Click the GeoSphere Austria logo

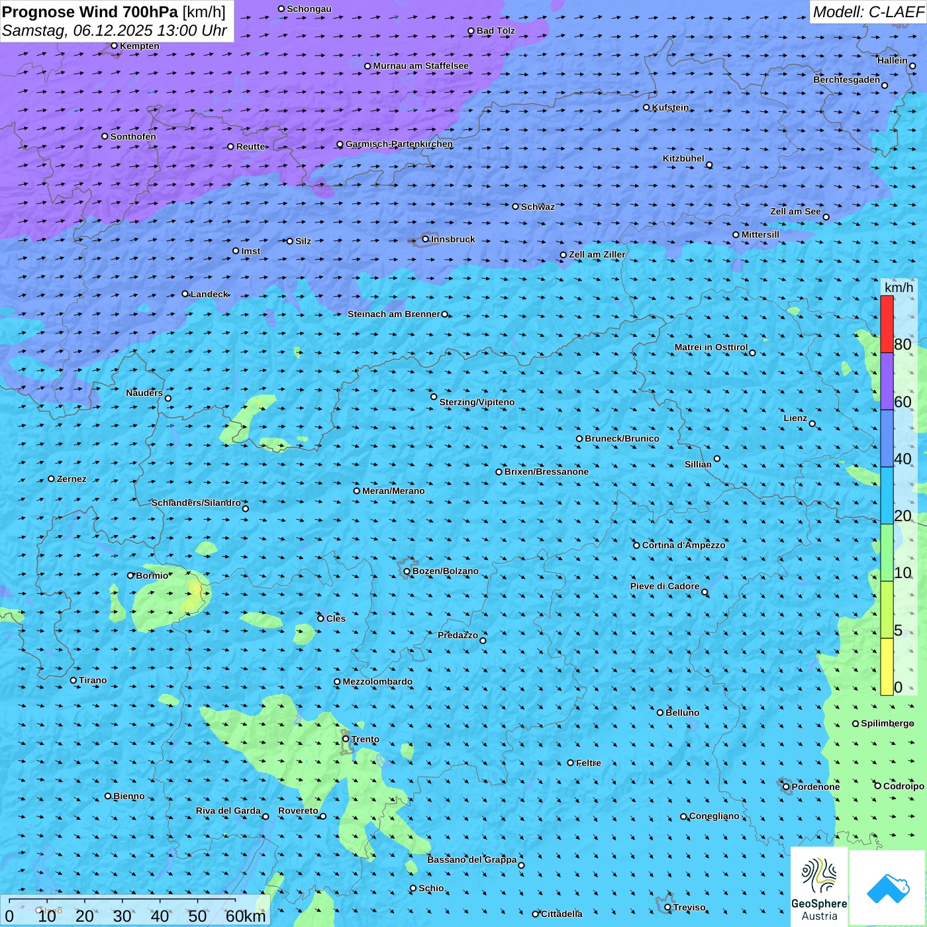[x=819, y=887]
